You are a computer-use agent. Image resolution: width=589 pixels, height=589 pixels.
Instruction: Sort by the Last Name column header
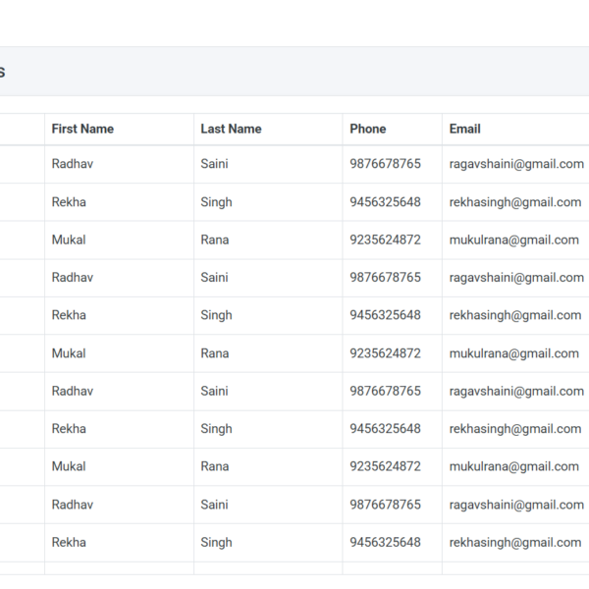pos(231,129)
